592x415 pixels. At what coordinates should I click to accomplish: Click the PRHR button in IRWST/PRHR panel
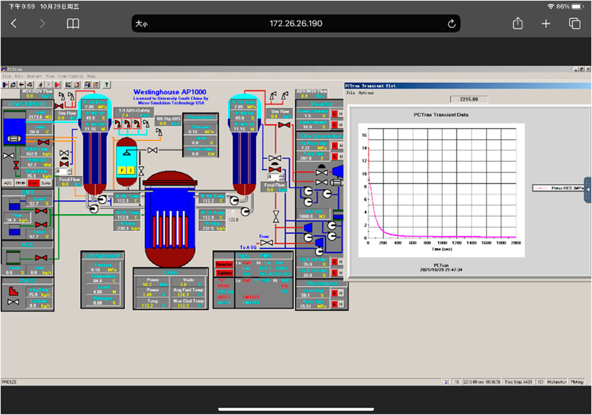tap(21, 183)
